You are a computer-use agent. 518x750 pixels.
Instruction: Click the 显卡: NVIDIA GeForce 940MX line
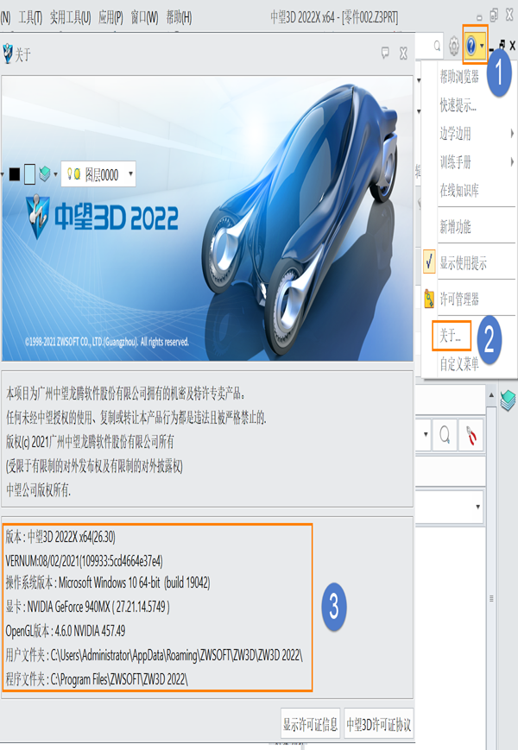[x=87, y=607]
